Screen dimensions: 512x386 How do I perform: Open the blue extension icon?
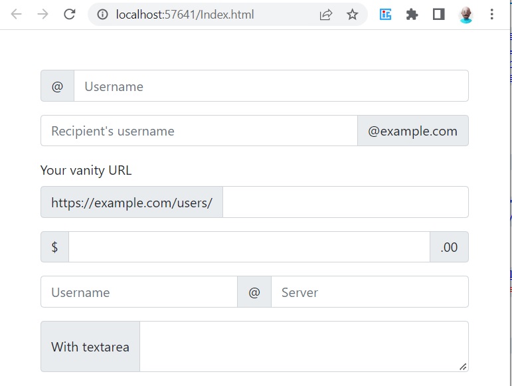click(x=385, y=15)
